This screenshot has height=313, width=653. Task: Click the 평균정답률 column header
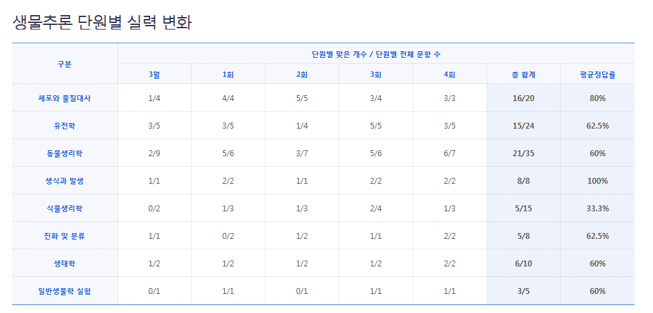597,74
